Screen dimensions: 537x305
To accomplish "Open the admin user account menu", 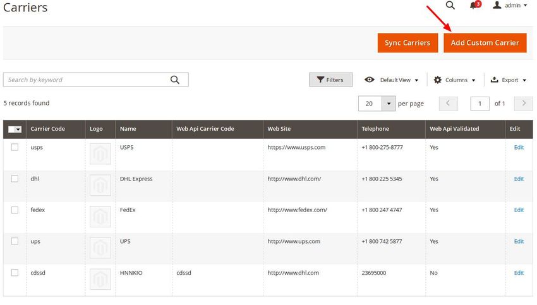I will coord(510,5).
